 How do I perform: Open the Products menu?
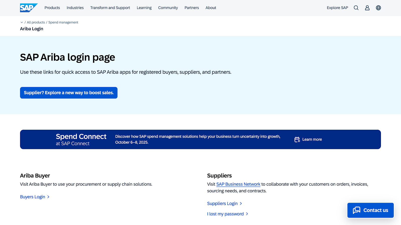coord(52,8)
